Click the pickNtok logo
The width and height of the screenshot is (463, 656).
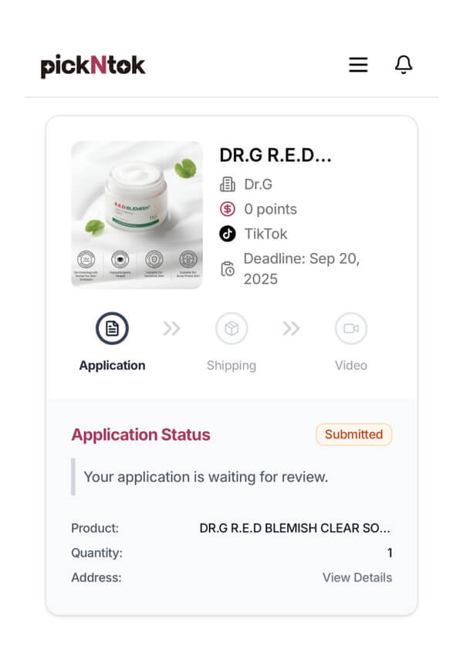[x=93, y=66]
